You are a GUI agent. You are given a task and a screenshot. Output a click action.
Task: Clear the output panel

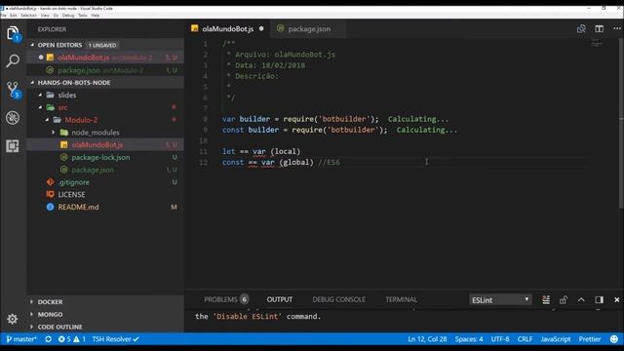546,299
